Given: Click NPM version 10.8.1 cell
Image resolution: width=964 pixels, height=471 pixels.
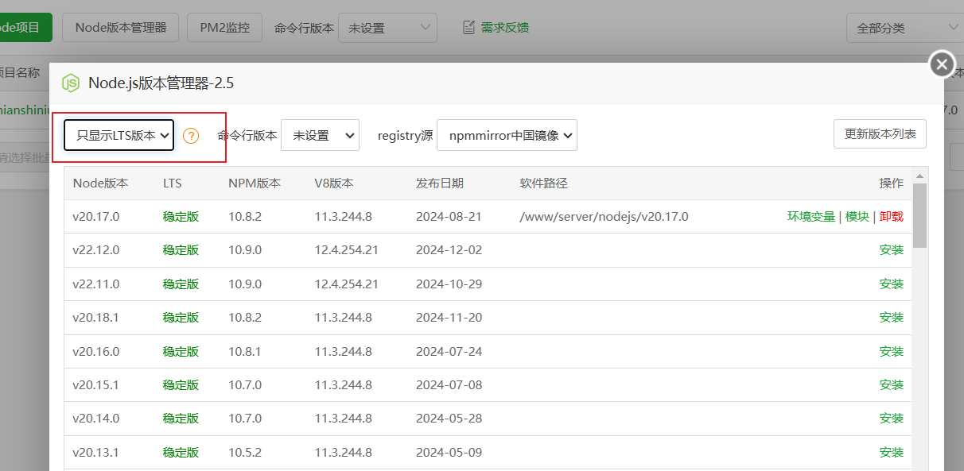Looking at the screenshot, I should click(x=245, y=351).
